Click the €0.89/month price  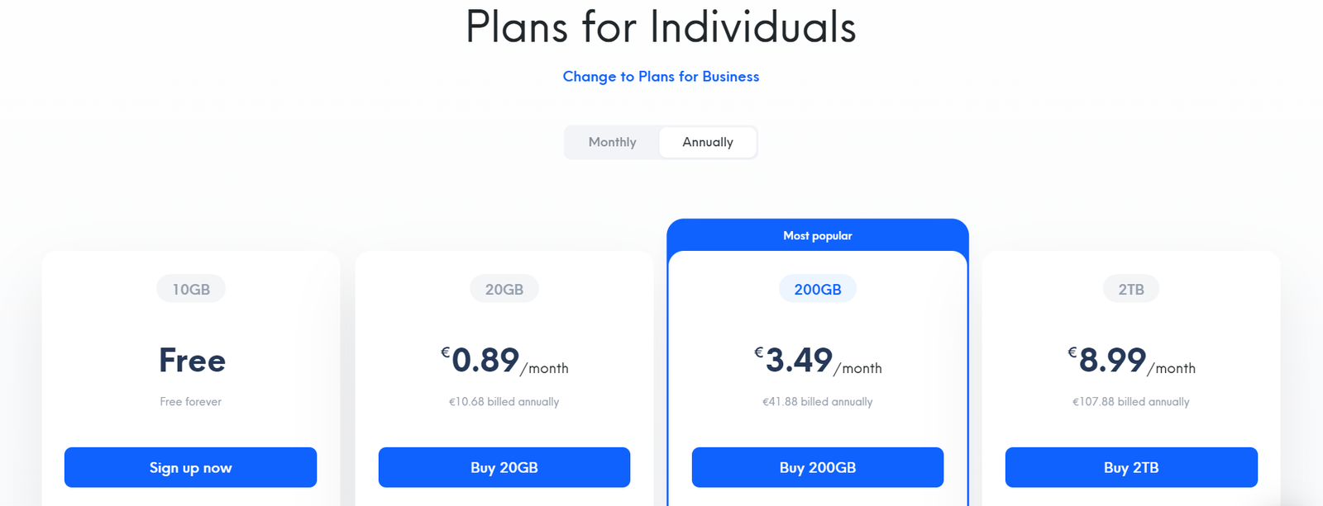point(504,361)
